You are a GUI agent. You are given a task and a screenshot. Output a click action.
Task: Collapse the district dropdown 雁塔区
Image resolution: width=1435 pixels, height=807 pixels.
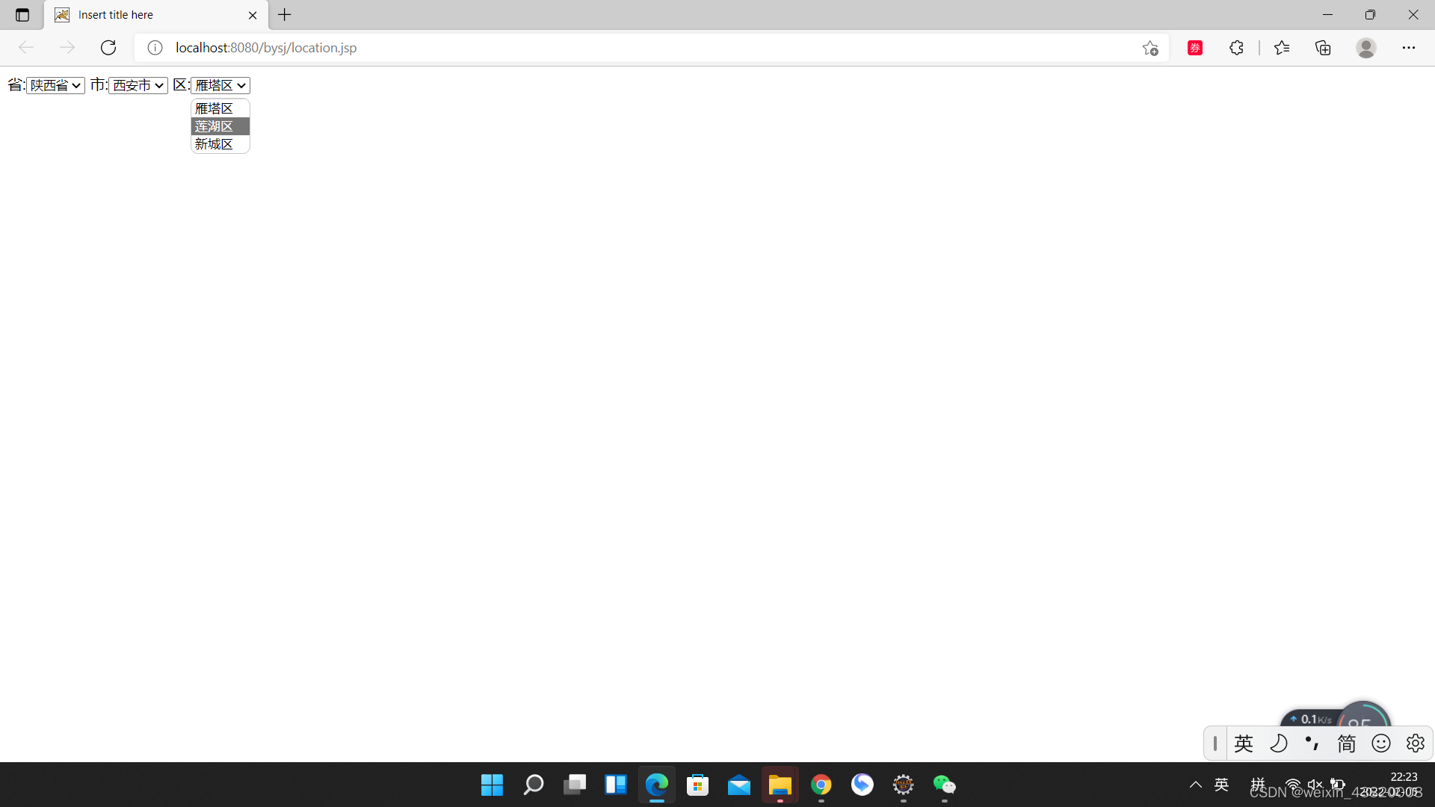pos(220,86)
